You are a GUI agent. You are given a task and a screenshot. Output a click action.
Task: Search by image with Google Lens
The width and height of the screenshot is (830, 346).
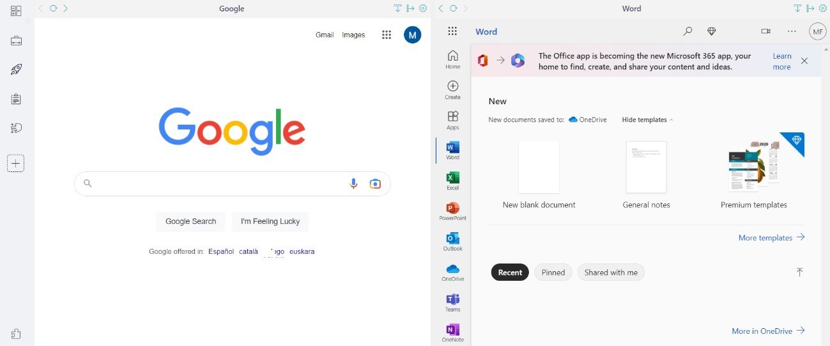point(375,184)
